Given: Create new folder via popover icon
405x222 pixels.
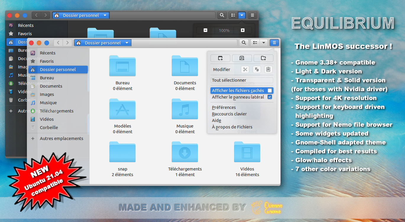Looking at the screenshot, I should coord(263,58).
